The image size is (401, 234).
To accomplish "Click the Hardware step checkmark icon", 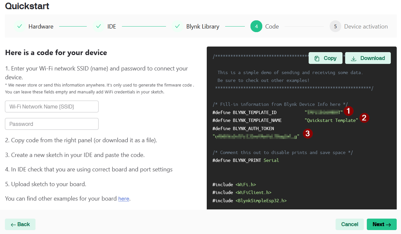I will [x=20, y=27].
